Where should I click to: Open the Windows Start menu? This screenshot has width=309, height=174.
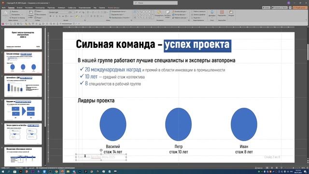(3, 172)
